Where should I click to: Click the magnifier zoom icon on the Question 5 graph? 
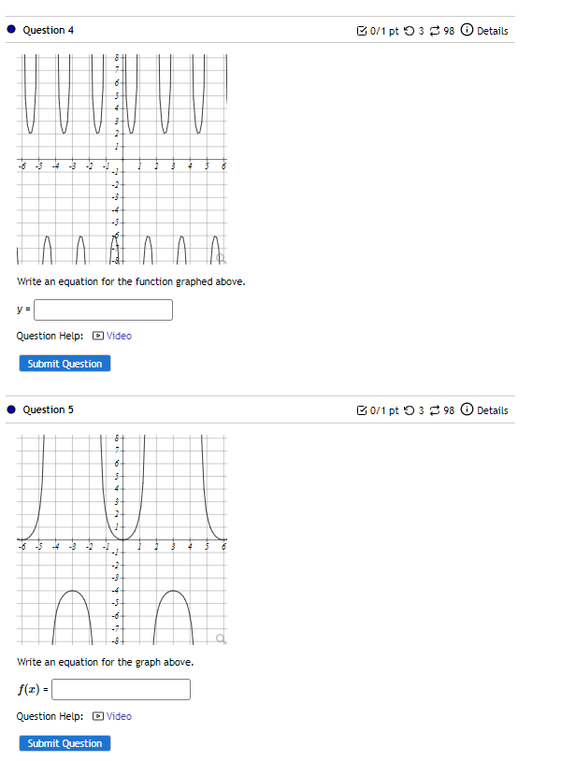(x=220, y=638)
